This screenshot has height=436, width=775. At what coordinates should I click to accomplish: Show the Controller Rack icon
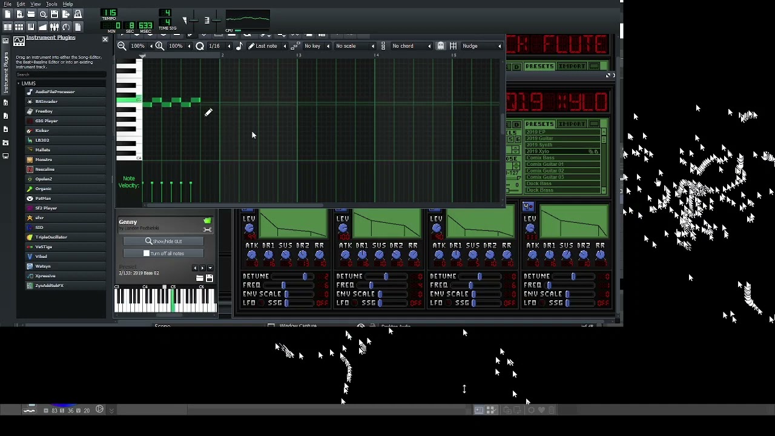(66, 27)
